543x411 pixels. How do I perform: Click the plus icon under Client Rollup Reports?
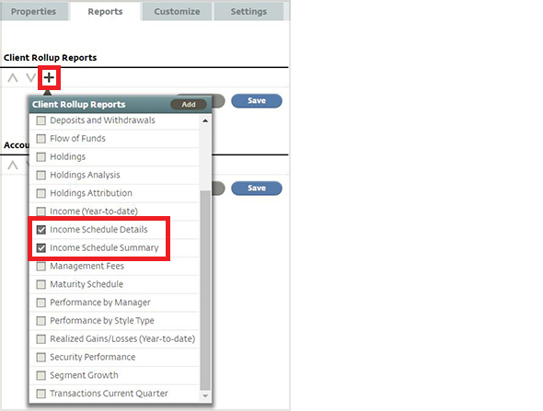click(x=49, y=77)
